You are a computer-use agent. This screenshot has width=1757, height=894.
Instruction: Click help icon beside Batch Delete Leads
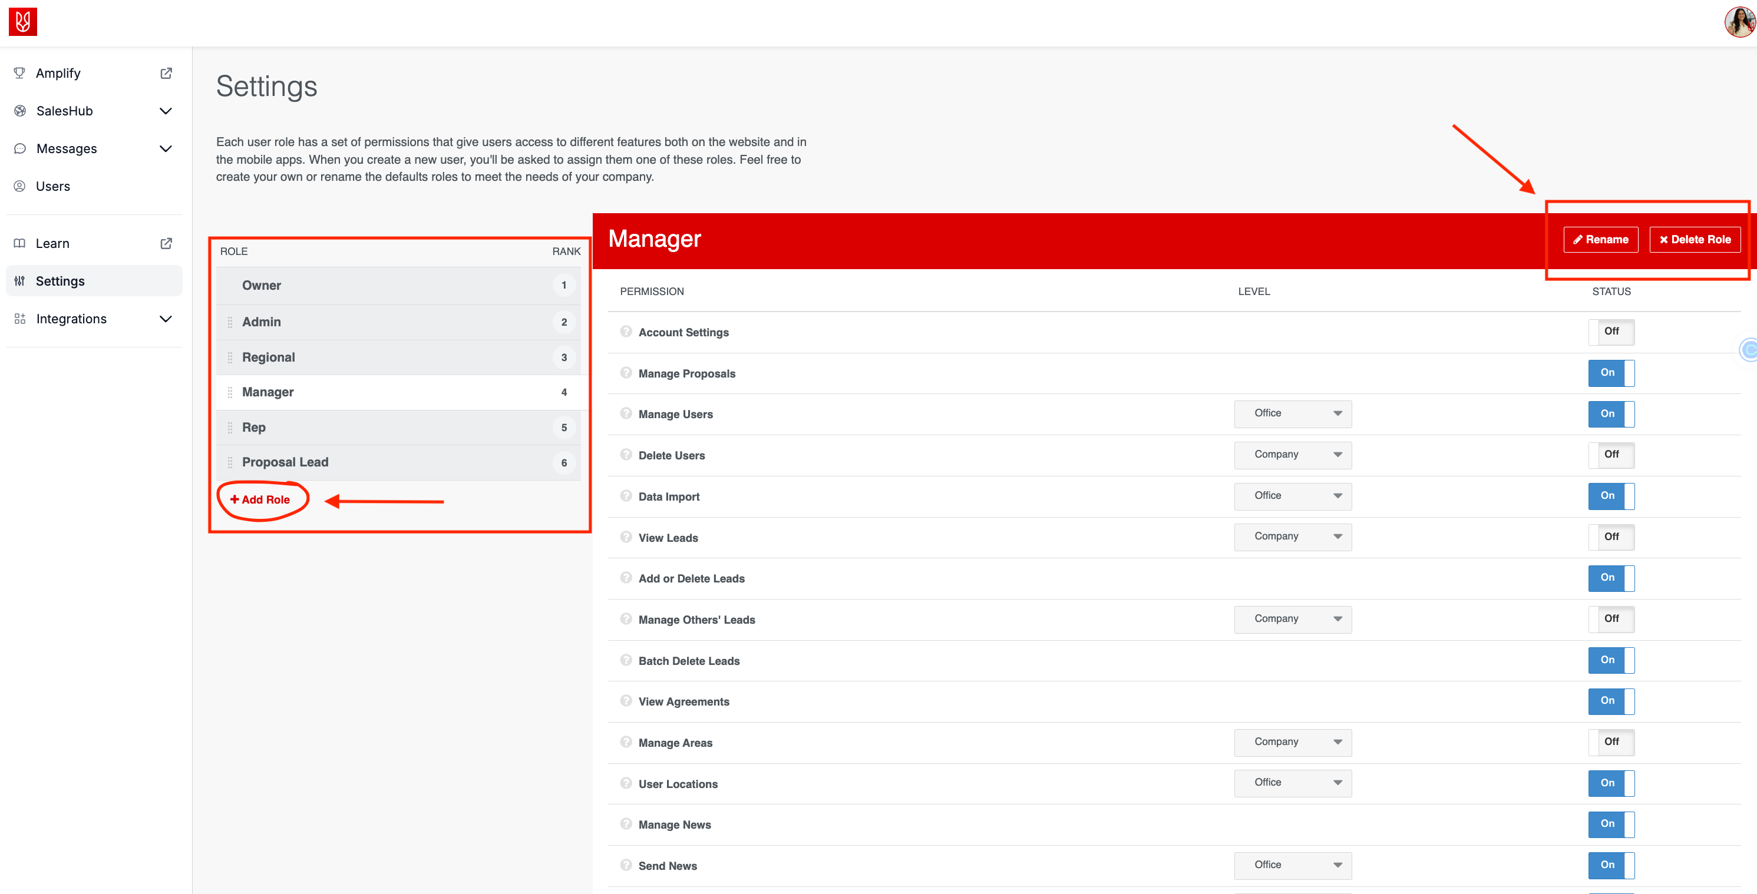pos(626,660)
